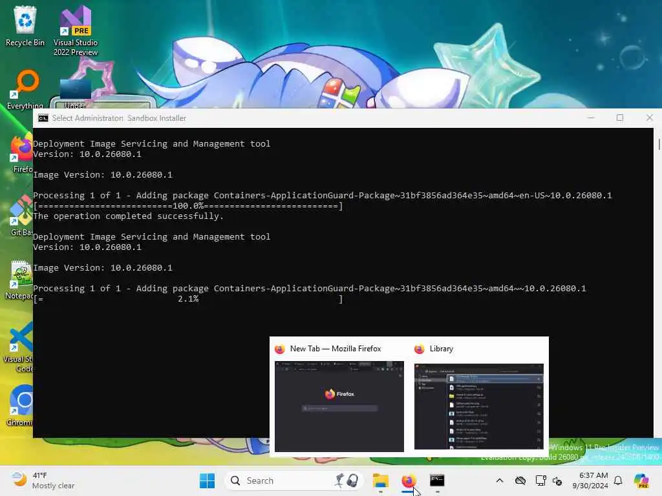Click the Sandbox Installer console title icon

(43, 118)
